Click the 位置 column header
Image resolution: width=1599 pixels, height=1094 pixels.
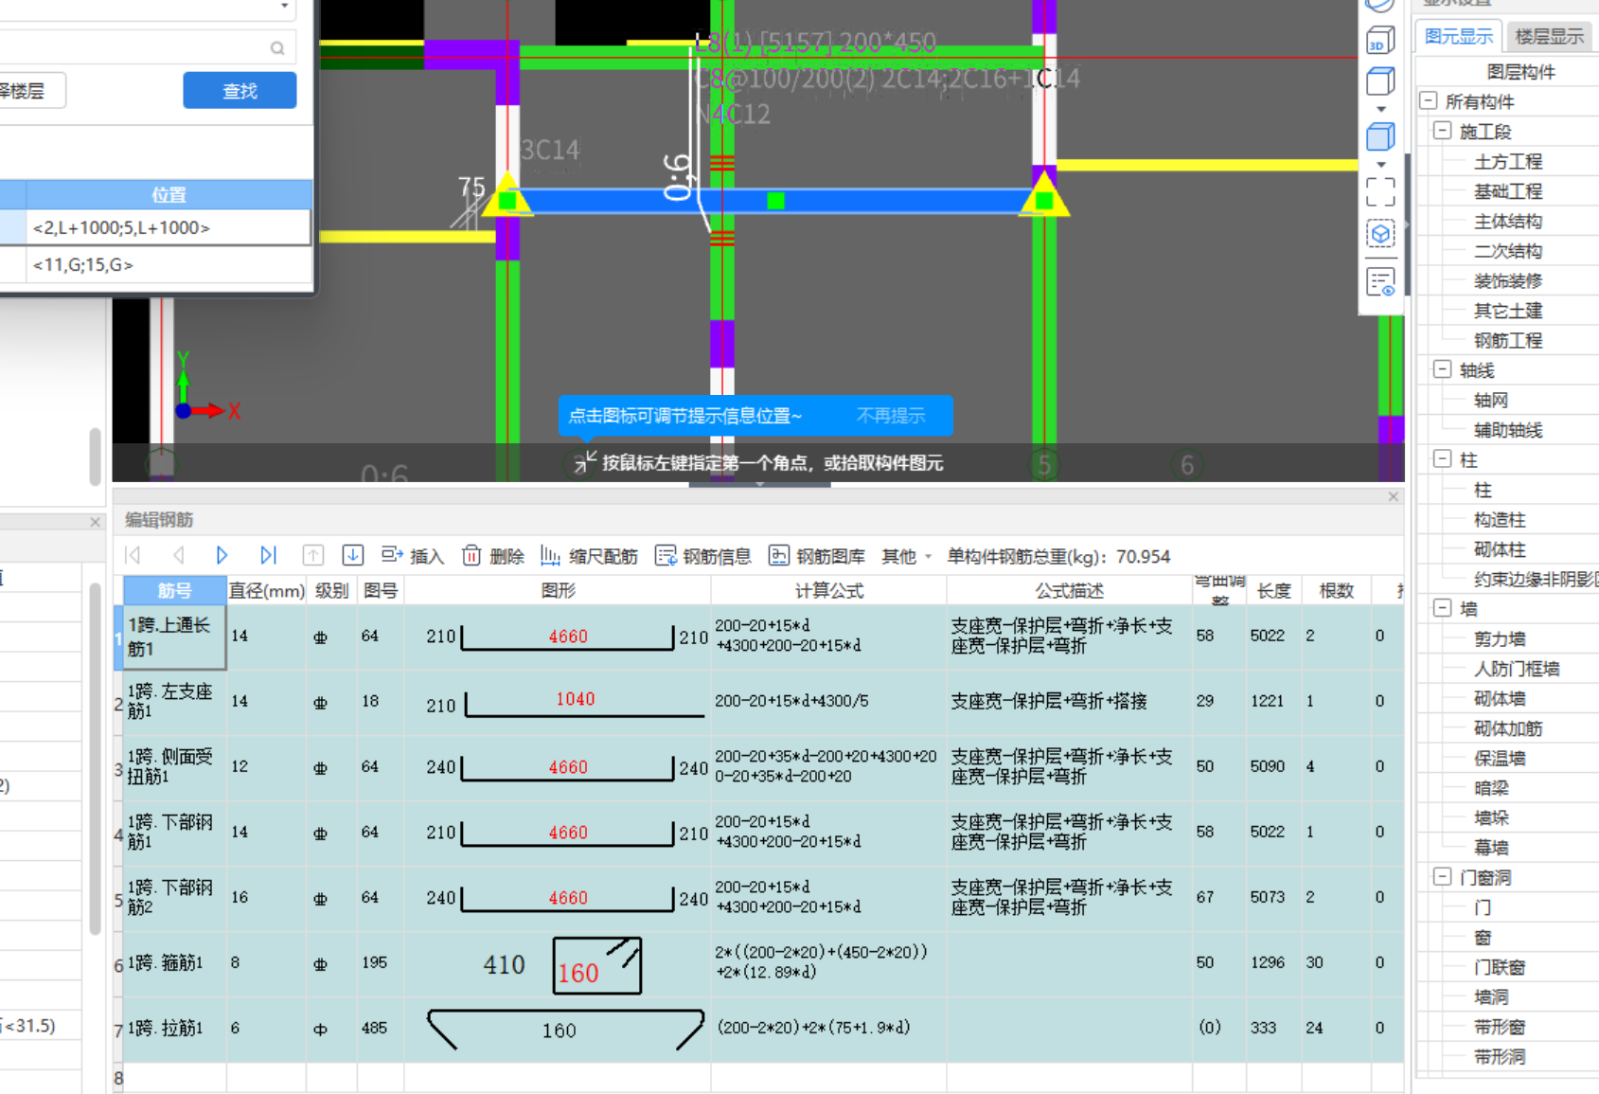pos(169,194)
